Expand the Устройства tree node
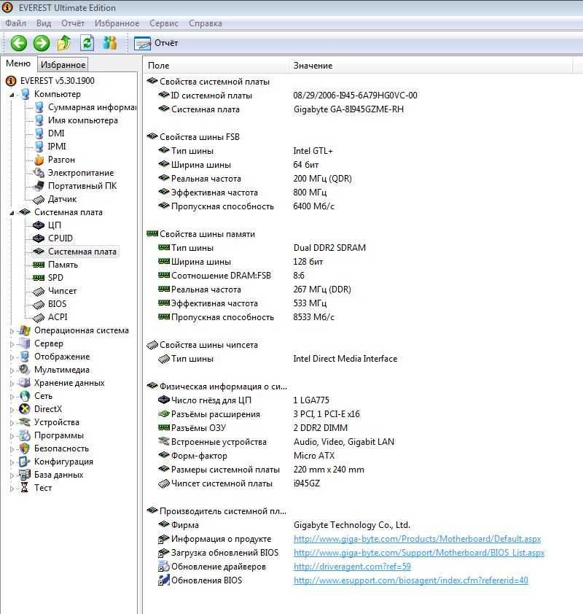Screen dimensions: 583x614 (x=12, y=423)
